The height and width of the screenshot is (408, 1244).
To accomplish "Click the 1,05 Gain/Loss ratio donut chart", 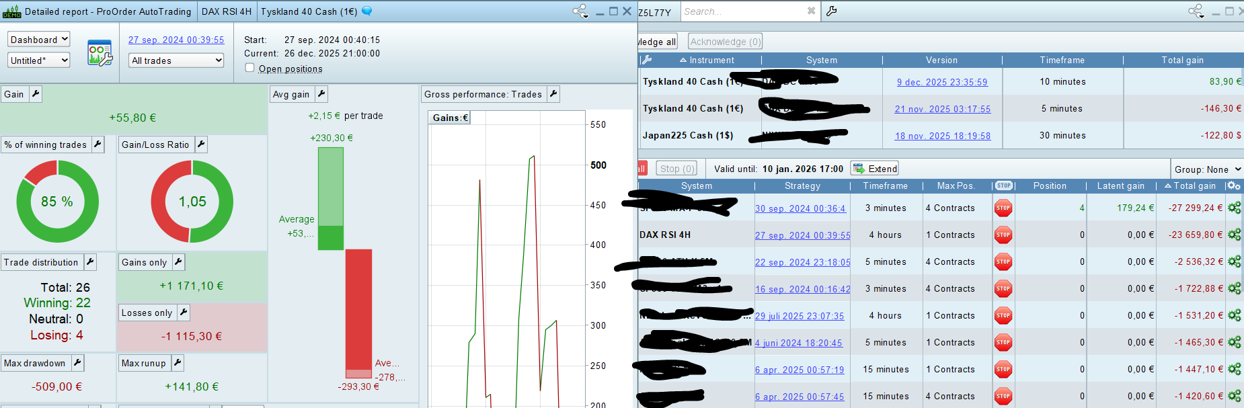I will (192, 201).
